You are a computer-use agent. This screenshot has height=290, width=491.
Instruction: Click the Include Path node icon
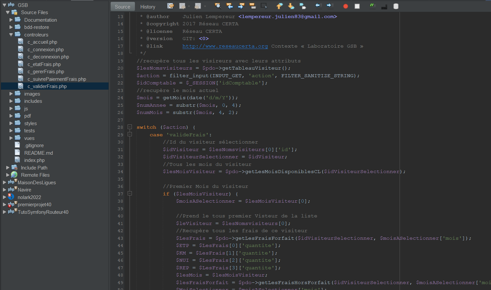(x=14, y=167)
